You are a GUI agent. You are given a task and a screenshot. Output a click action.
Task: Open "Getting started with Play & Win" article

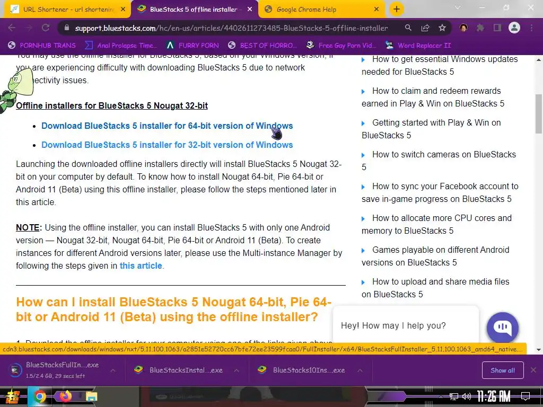(431, 129)
